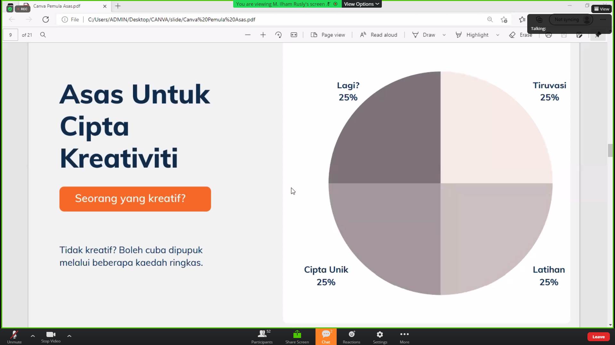Click the REC recording indicator
Screen dimensions: 615x345
click(22, 9)
